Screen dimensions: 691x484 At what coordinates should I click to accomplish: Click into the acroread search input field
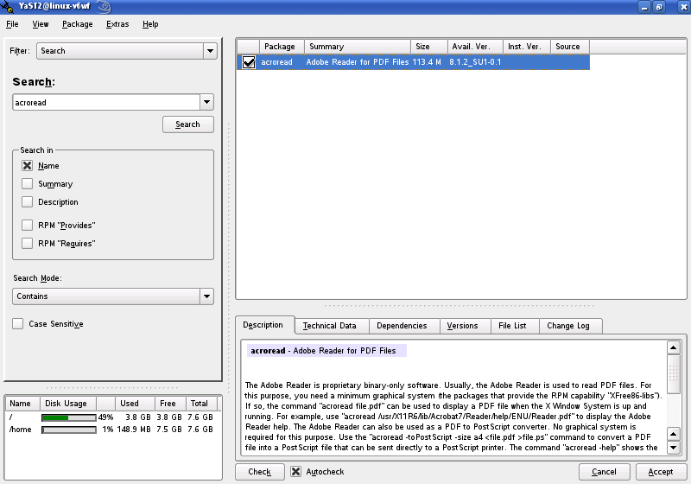coord(106,102)
